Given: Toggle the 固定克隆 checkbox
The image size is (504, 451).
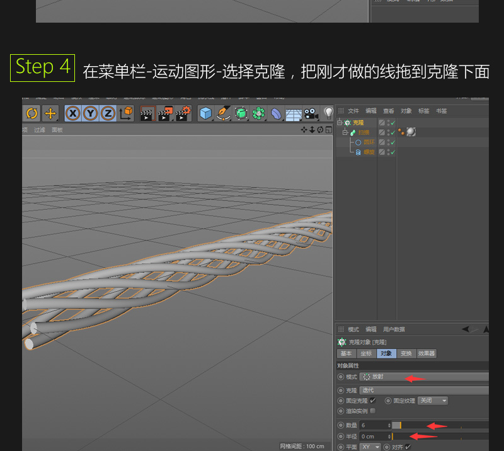Looking at the screenshot, I should point(372,401).
